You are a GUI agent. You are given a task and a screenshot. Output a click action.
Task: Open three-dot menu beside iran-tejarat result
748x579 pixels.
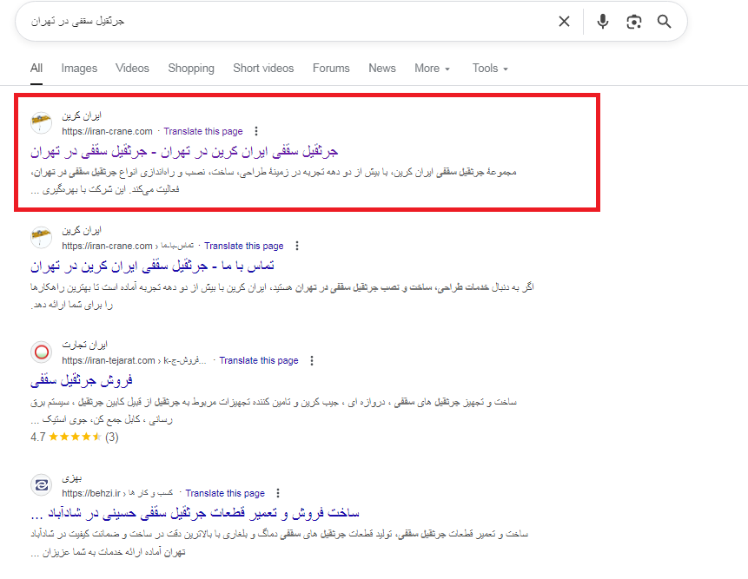coord(312,359)
